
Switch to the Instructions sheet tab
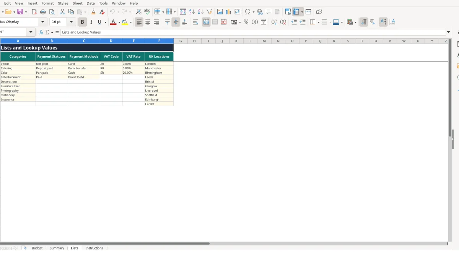click(x=94, y=248)
